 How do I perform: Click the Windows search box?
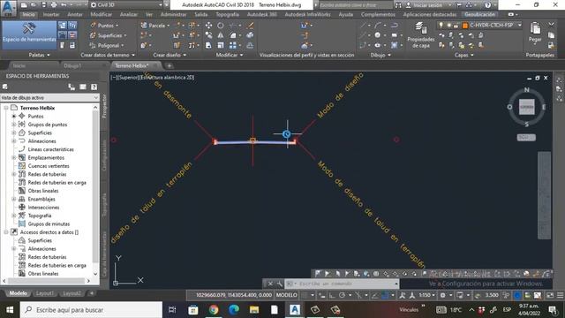click(x=92, y=310)
